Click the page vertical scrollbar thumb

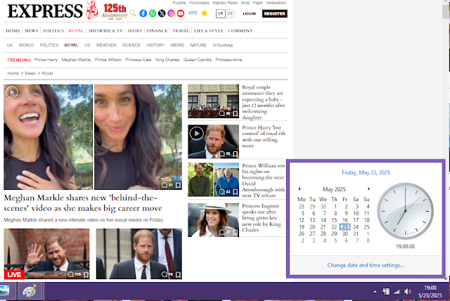[446, 11]
